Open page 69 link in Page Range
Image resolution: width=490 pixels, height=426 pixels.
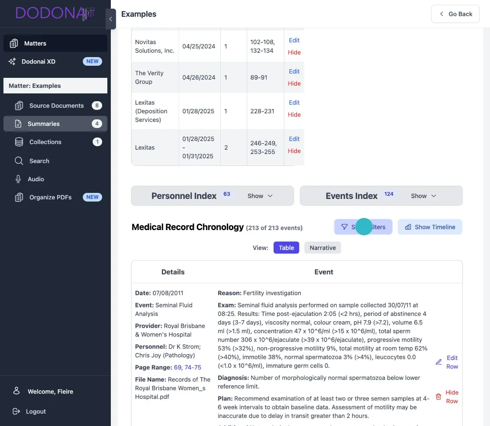pos(177,367)
